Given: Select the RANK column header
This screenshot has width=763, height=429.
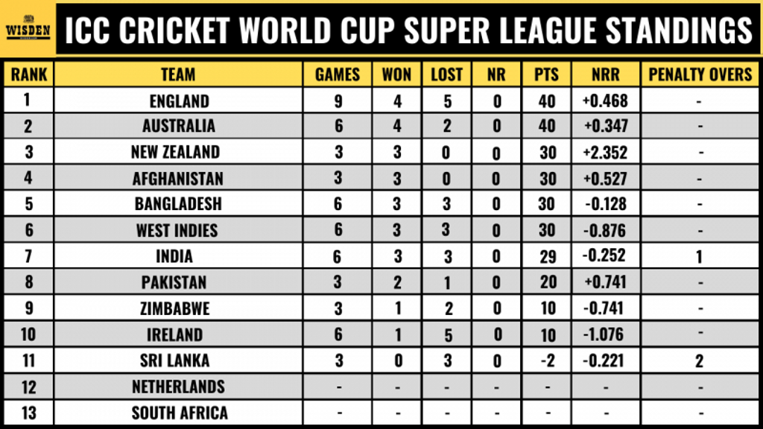Looking at the screenshot, I should 29,74.
